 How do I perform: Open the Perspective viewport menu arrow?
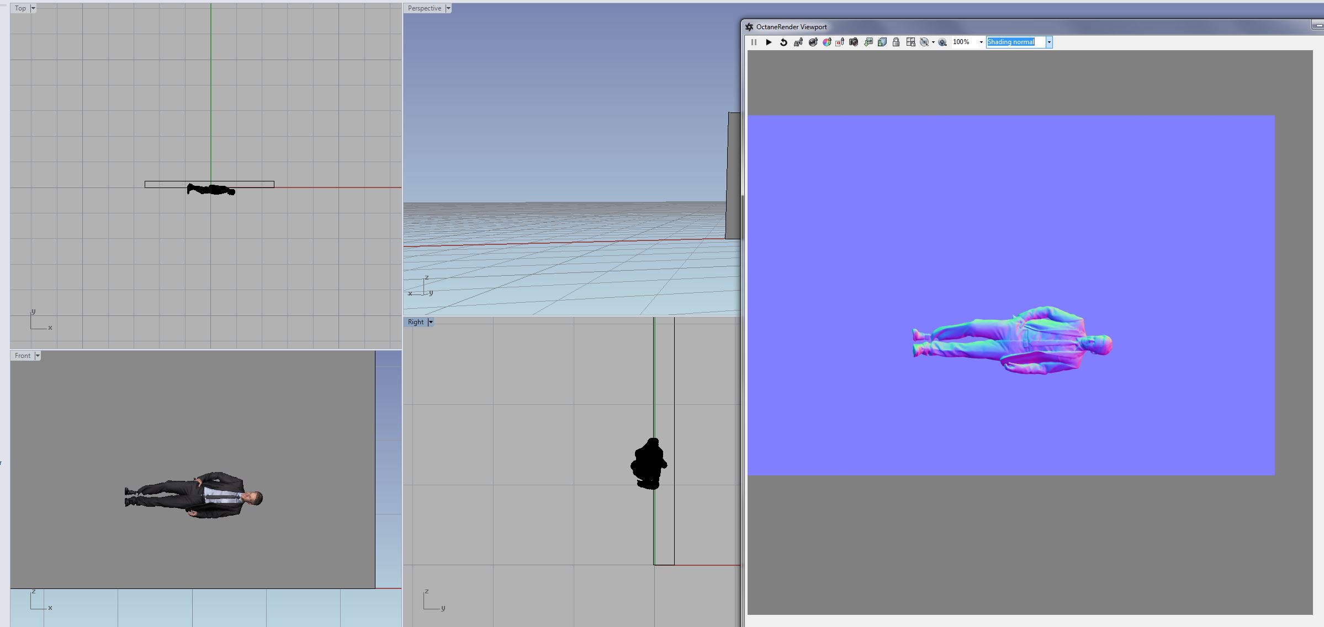[x=448, y=8]
